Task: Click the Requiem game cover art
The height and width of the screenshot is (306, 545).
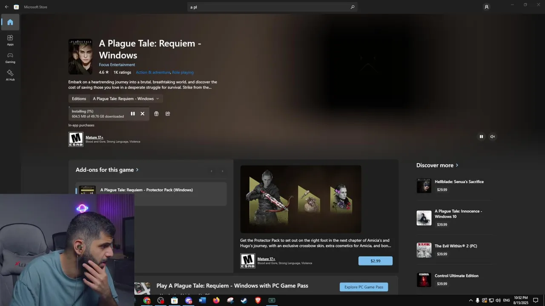Action: [x=80, y=57]
